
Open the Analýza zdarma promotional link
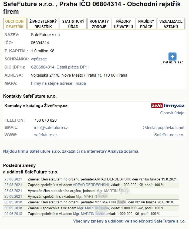click(x=71, y=151)
